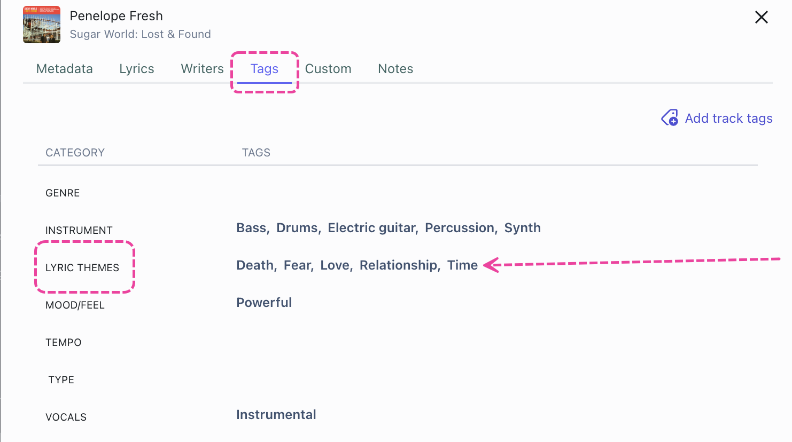Click the TEMPO category label
The height and width of the screenshot is (442, 792).
[64, 342]
